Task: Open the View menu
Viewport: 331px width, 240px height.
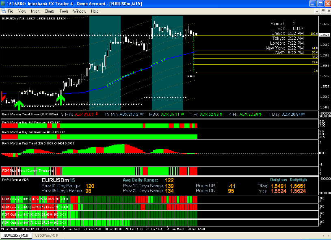Action: (22, 11)
